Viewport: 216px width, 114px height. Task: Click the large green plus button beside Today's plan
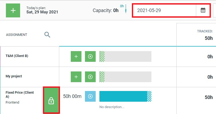point(13,10)
